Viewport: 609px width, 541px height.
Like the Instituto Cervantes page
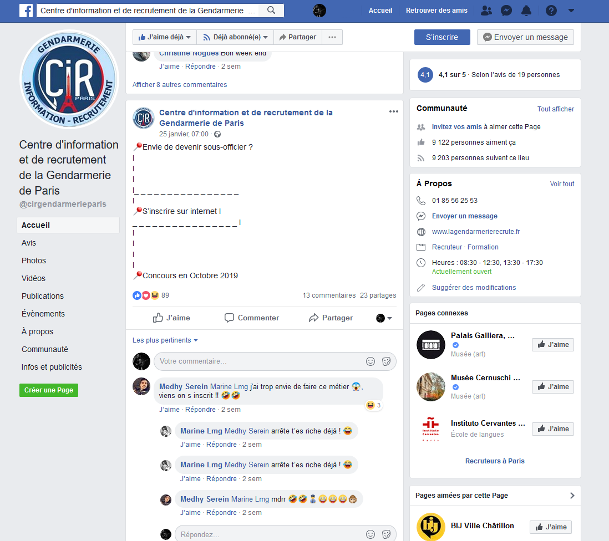[x=552, y=429]
